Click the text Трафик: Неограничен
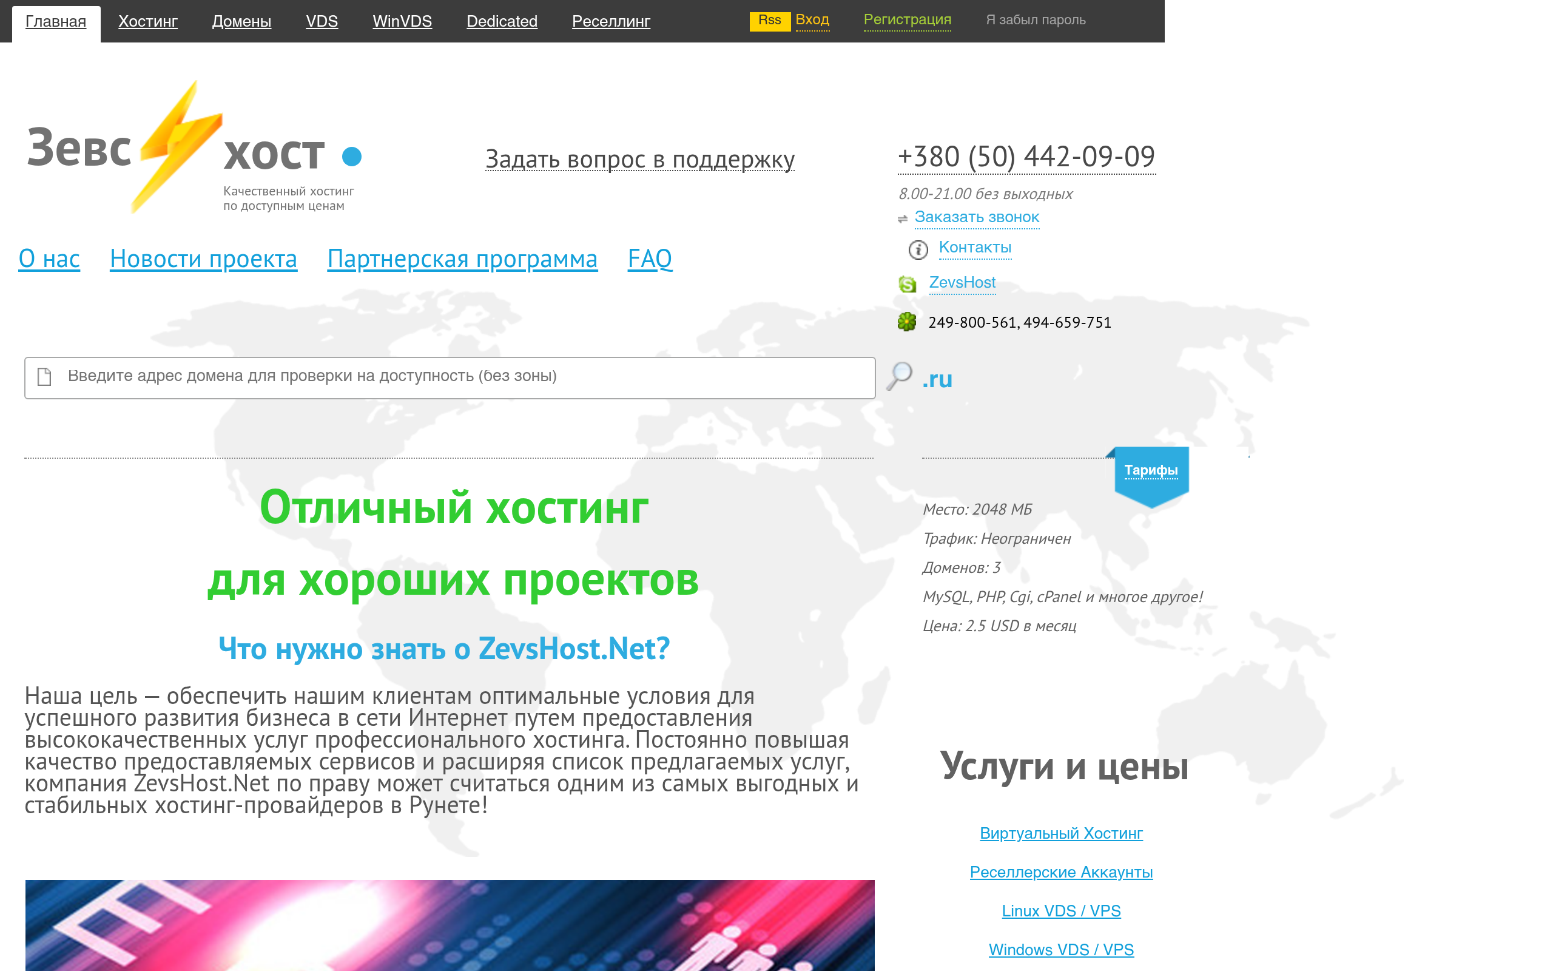Viewport: 1553px width, 971px height. [x=996, y=539]
